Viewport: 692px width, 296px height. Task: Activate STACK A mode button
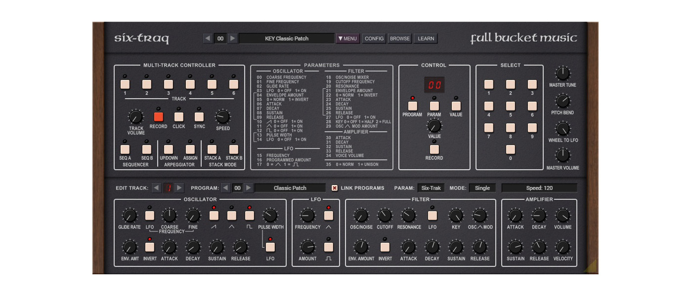212,149
